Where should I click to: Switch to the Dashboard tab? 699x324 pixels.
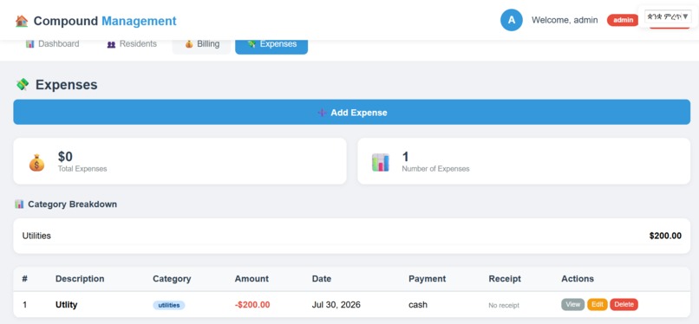pos(53,44)
